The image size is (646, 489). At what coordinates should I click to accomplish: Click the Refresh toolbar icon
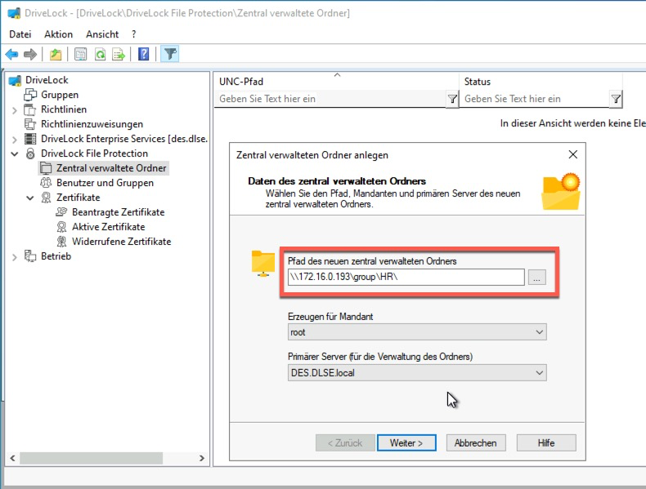(x=100, y=54)
